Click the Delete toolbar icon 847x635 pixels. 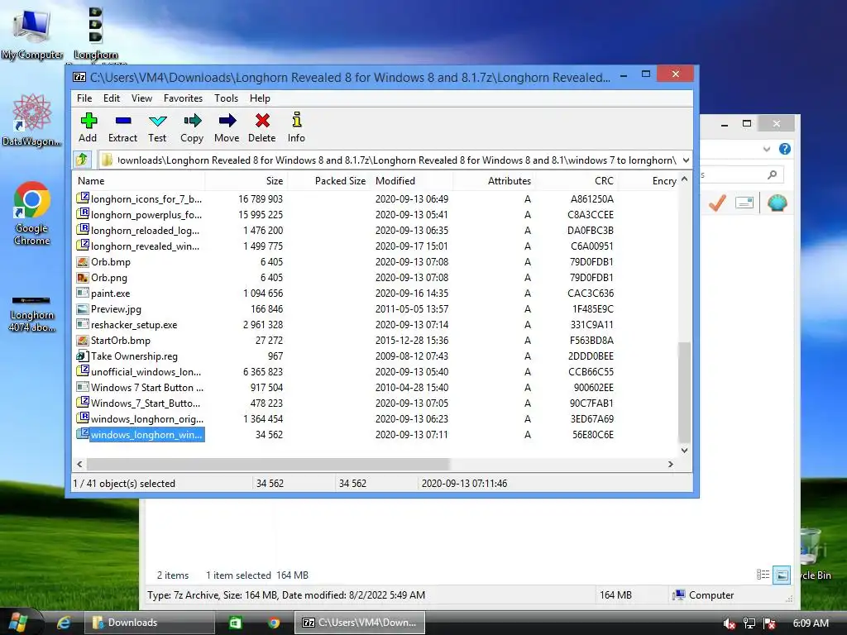[x=262, y=121]
